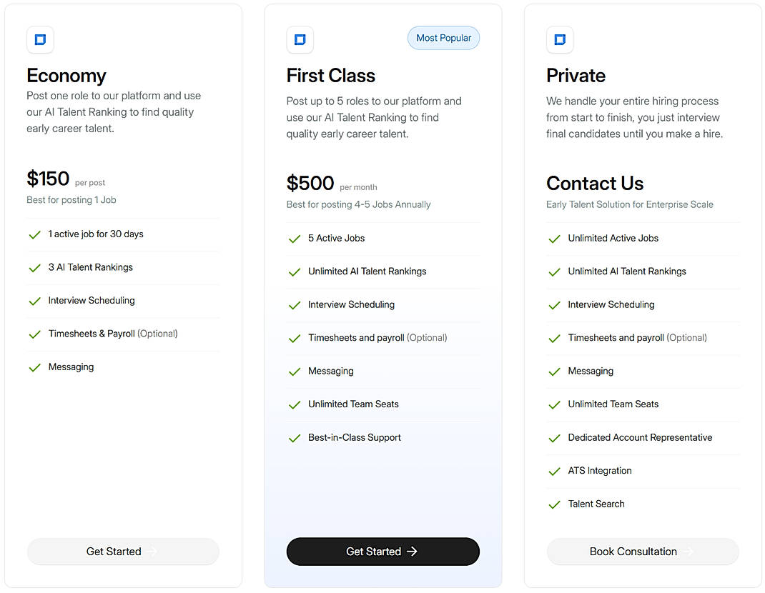Click Get Started on the Economy plan
Image resolution: width=765 pixels, height=593 pixels.
point(122,552)
